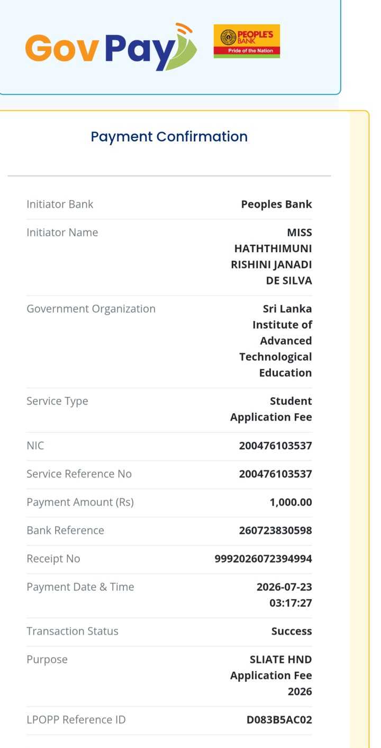
Task: Click the Bank Reference number 260723830598
Action: (276, 530)
